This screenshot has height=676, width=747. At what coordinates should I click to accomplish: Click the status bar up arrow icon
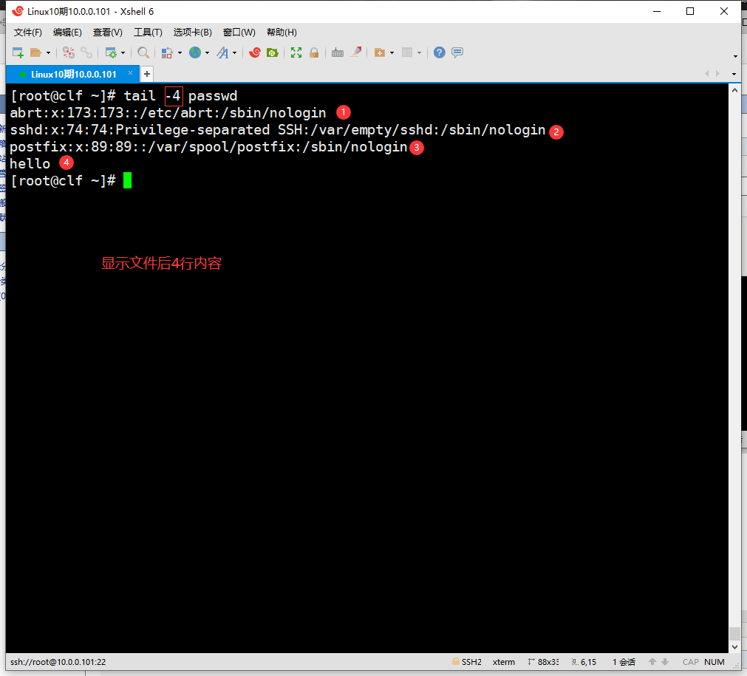(x=652, y=662)
